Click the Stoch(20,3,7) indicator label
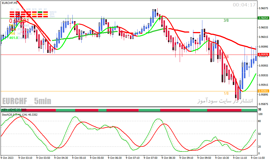 pos(10,115)
